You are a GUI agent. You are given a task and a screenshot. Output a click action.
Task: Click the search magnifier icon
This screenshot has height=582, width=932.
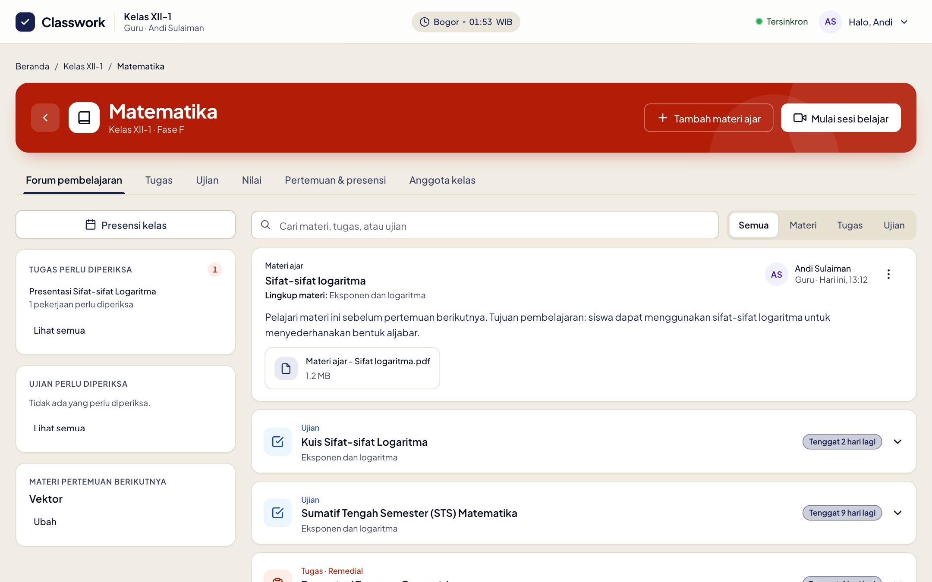click(266, 225)
